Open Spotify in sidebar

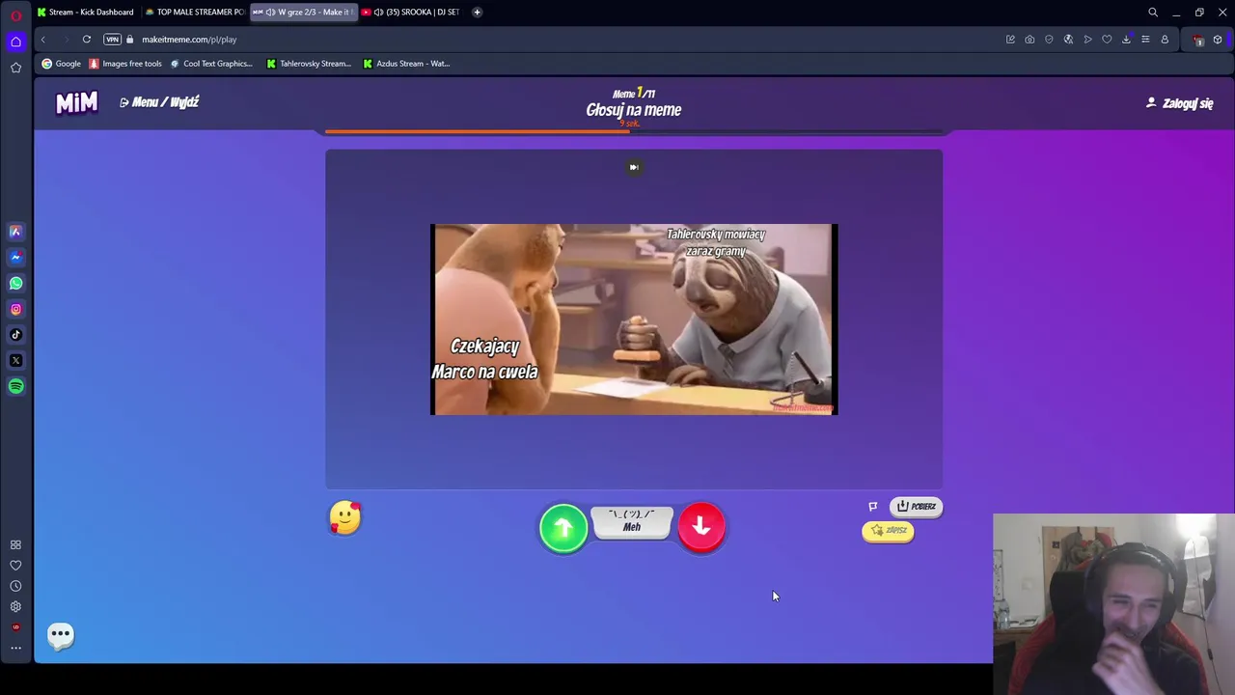coord(15,386)
